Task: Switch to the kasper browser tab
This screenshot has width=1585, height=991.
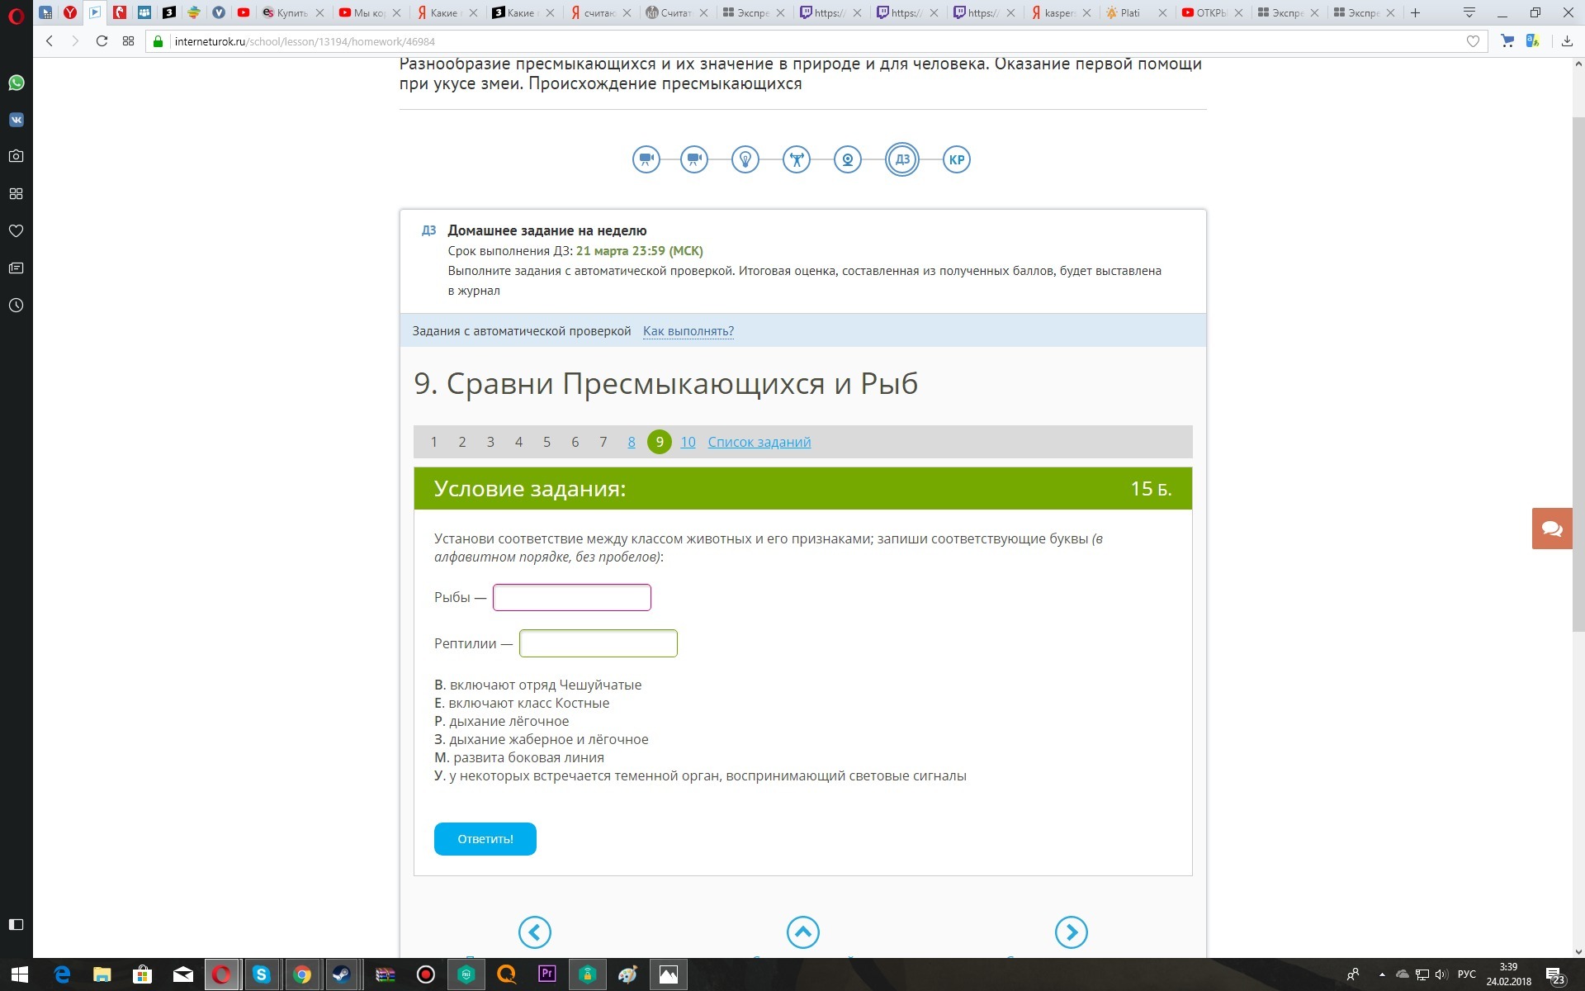Action: [x=1057, y=12]
